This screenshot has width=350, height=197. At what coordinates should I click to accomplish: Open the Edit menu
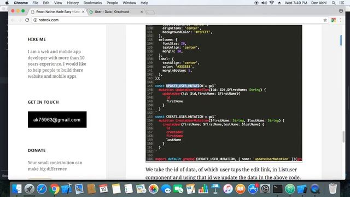(x=46, y=3)
